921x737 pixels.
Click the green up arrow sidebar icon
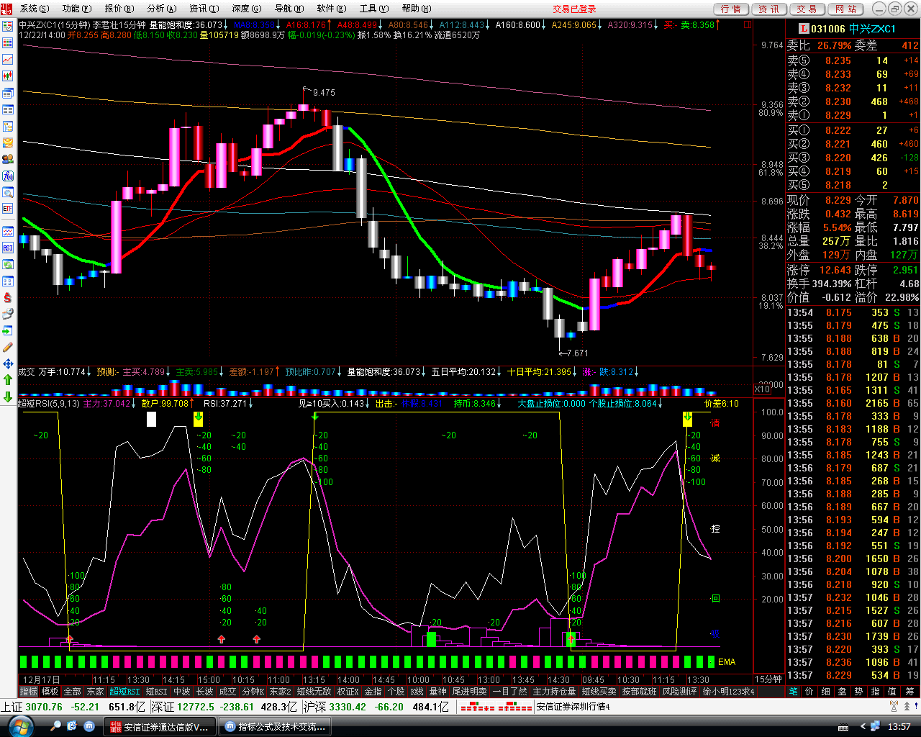(8, 381)
